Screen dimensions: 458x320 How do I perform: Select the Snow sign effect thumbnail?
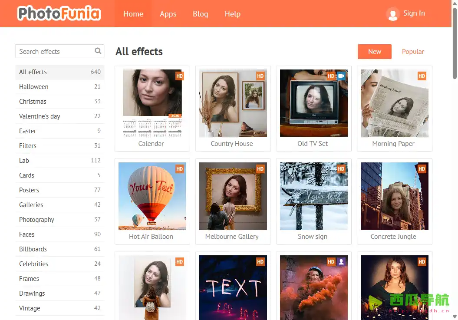tap(314, 196)
